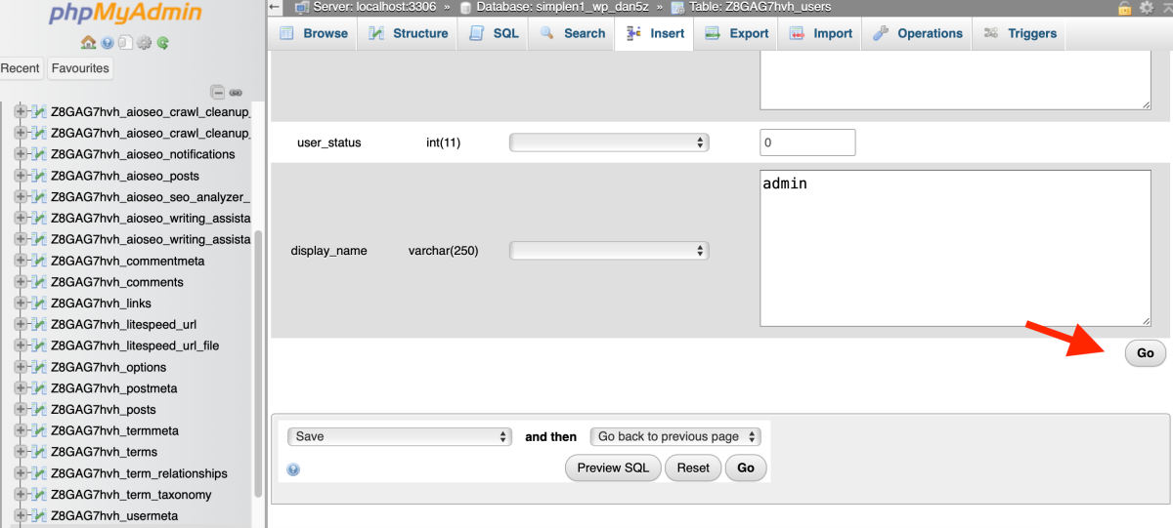Open the Z8GAG7hvh_options table link
This screenshot has height=528, width=1173.
pos(109,367)
